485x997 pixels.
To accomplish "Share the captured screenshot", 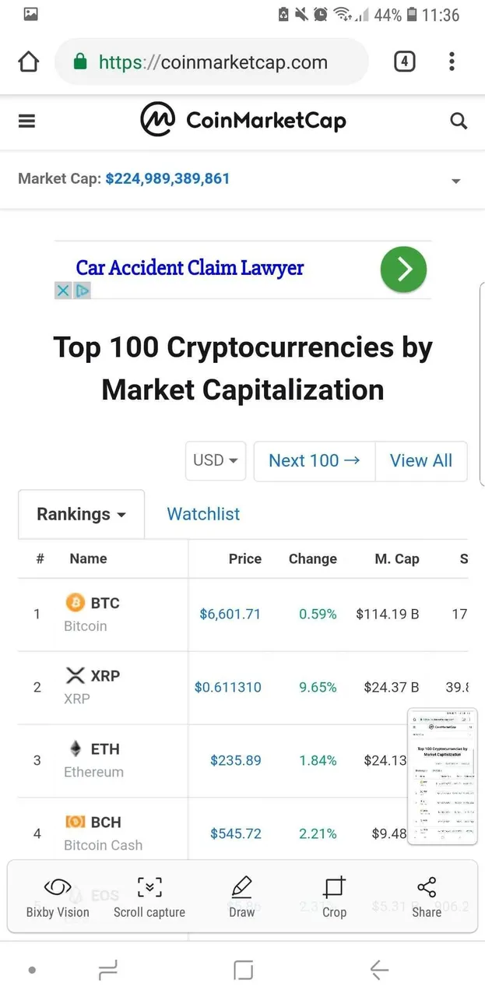I will pyautogui.click(x=427, y=897).
